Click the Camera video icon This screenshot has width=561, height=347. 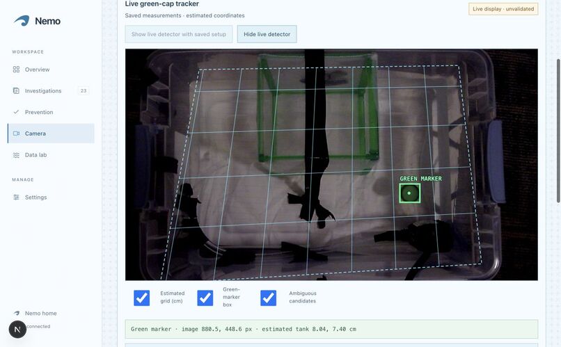click(16, 134)
